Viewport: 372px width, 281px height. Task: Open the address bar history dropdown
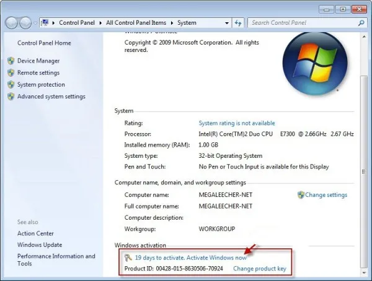(227, 23)
